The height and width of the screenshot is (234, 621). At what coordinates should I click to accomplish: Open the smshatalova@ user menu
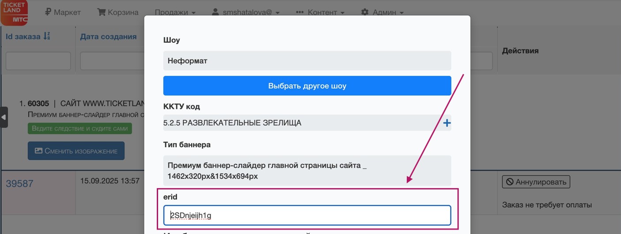click(x=246, y=12)
